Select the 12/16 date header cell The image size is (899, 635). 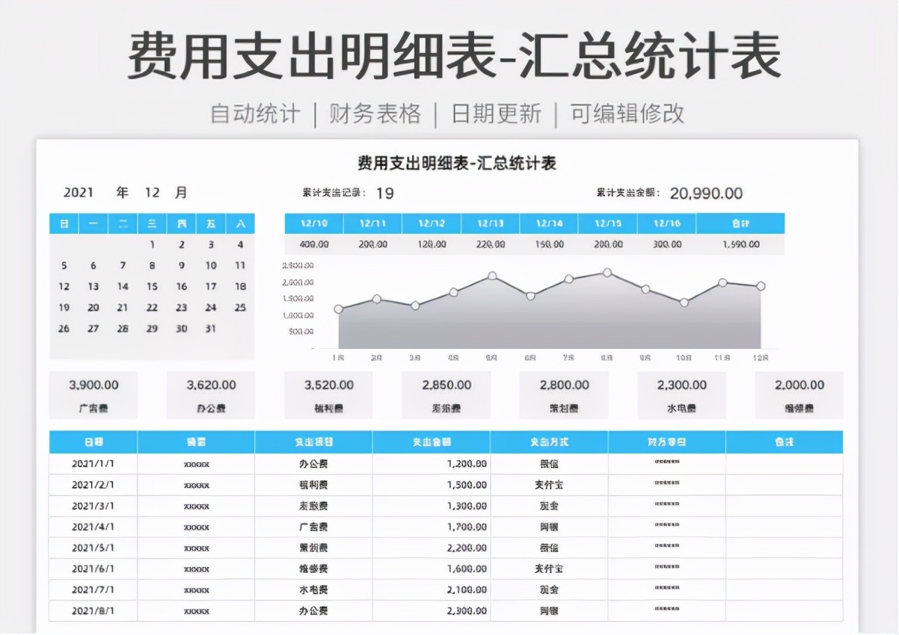point(667,223)
